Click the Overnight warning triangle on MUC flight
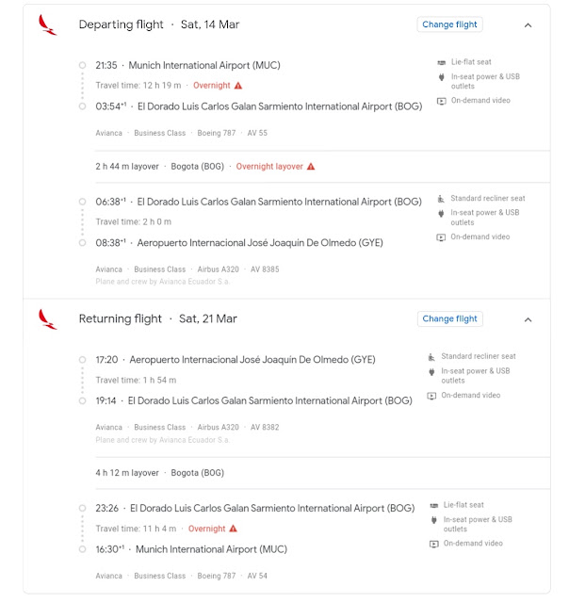The width and height of the screenshot is (569, 603). click(x=238, y=86)
